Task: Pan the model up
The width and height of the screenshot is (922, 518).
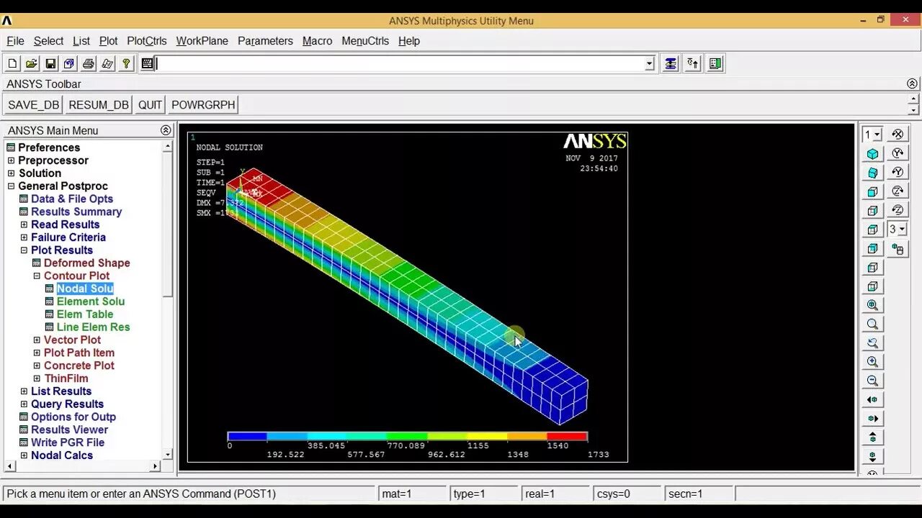Action: tap(873, 437)
